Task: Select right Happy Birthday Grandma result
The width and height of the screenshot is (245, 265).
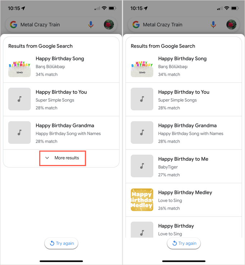Action: 187,132
